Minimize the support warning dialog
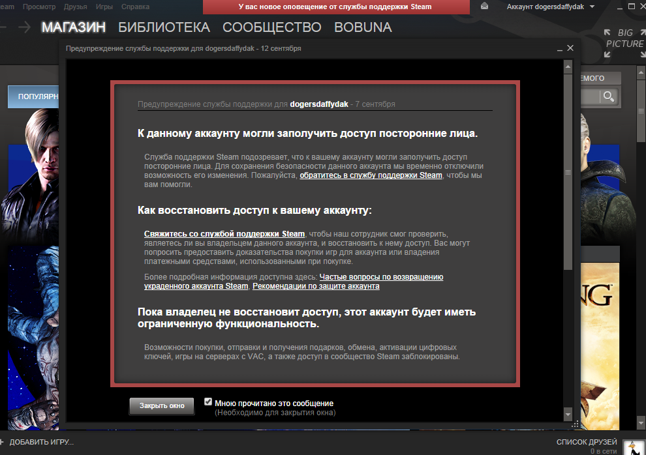Screen dimensions: 646x455 (x=559, y=48)
